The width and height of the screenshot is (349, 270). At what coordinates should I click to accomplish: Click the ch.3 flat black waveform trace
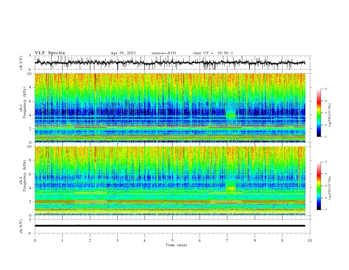click(170, 226)
